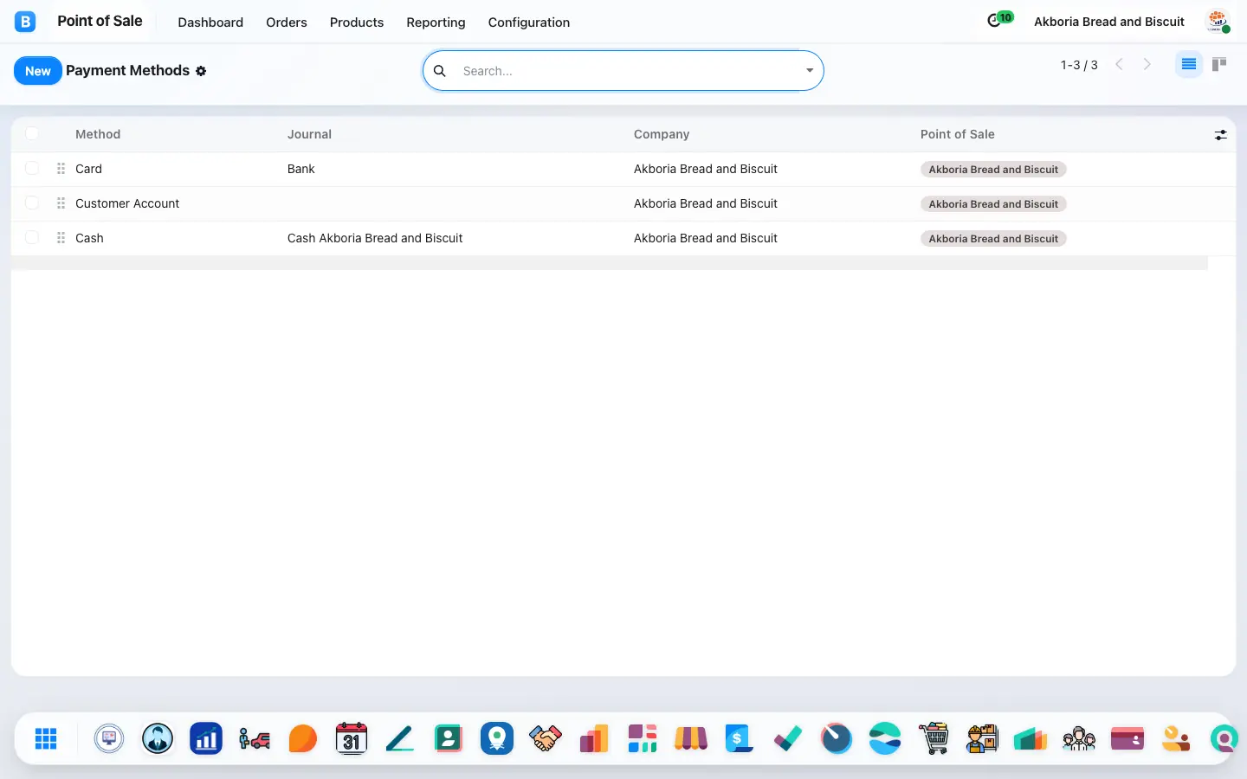Sort by Journal column header
The image size is (1247, 779).
[309, 134]
